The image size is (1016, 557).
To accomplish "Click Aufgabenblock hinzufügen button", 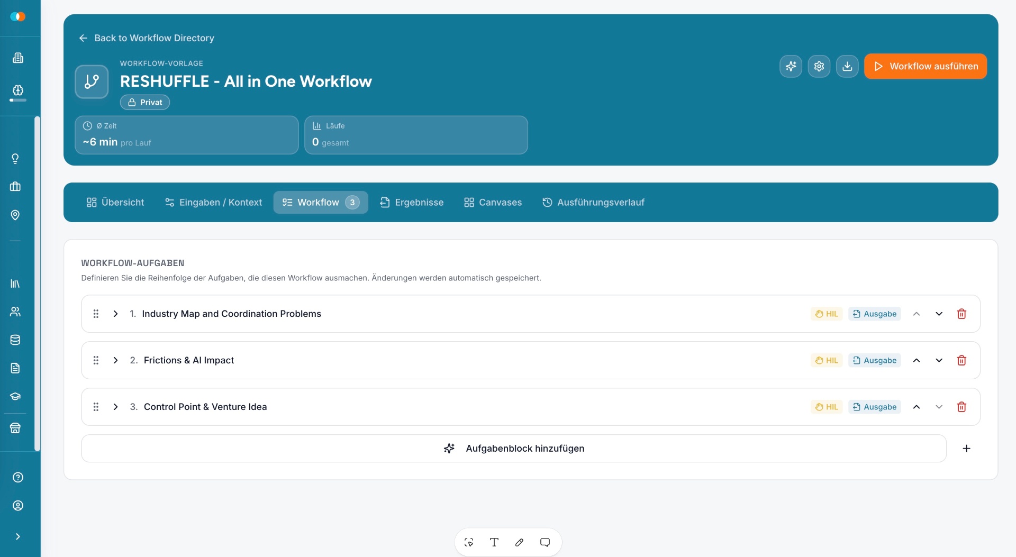I will [x=514, y=449].
